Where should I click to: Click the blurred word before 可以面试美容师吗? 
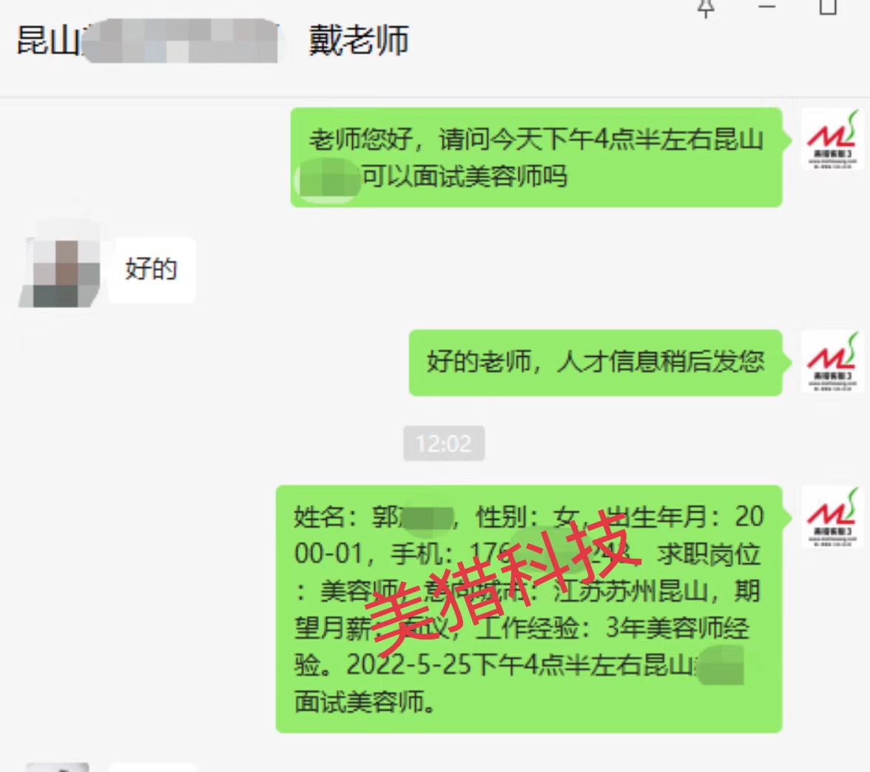(327, 178)
